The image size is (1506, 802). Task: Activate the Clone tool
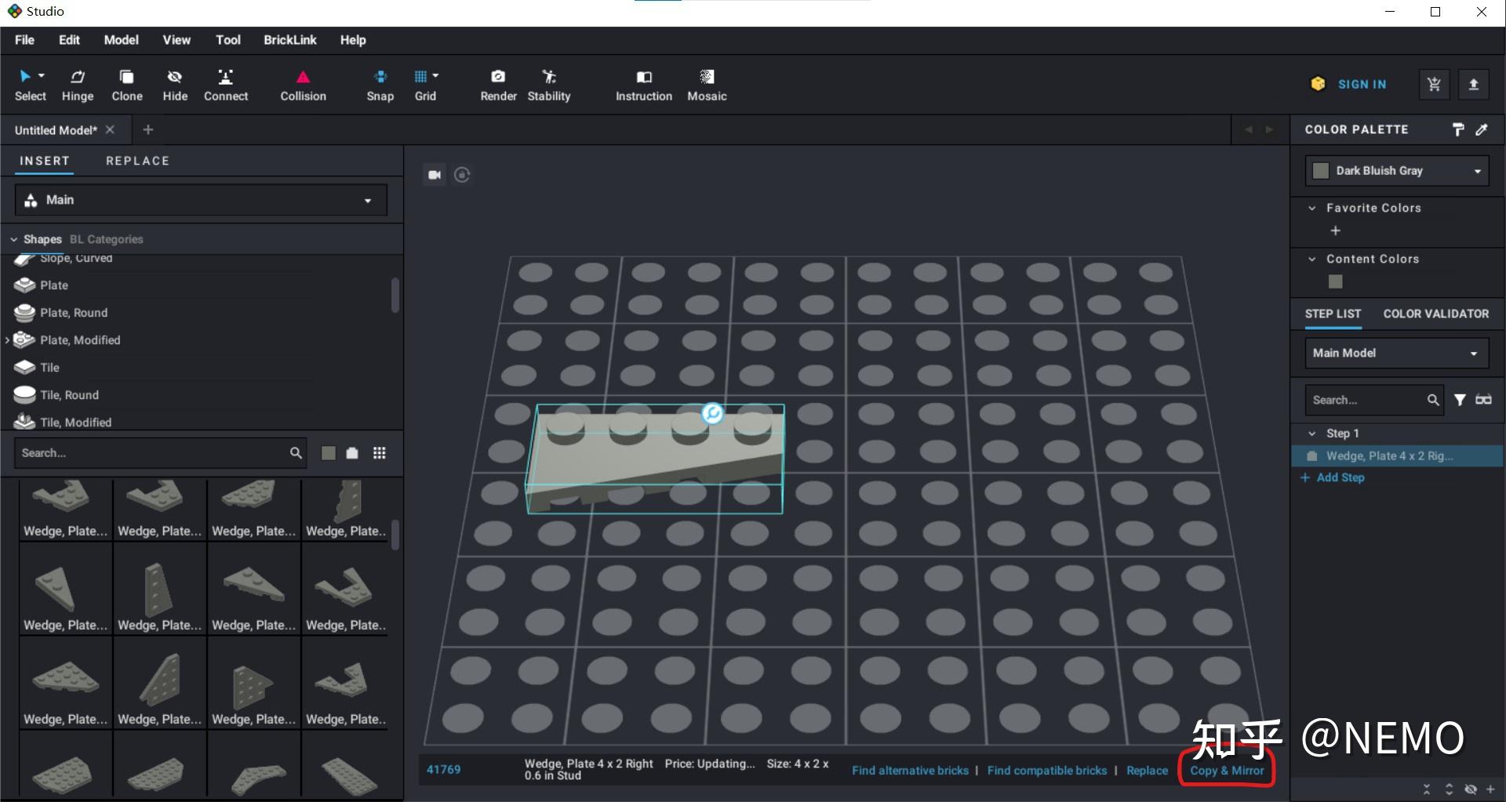tap(126, 85)
